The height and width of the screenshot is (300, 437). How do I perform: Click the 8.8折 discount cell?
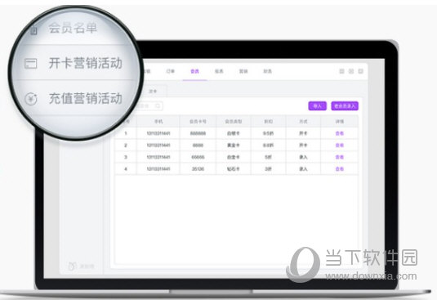coord(269,146)
